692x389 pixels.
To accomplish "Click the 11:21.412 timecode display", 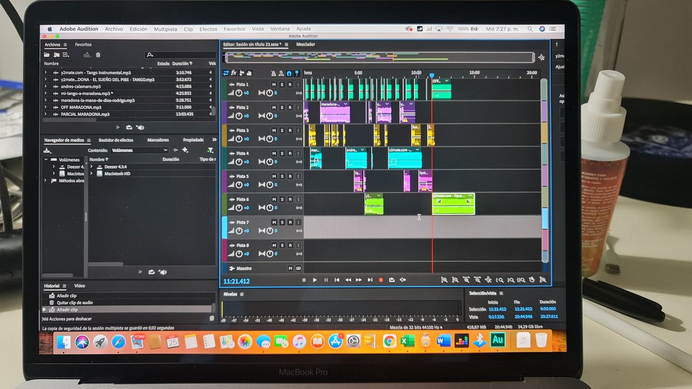I will pyautogui.click(x=236, y=281).
